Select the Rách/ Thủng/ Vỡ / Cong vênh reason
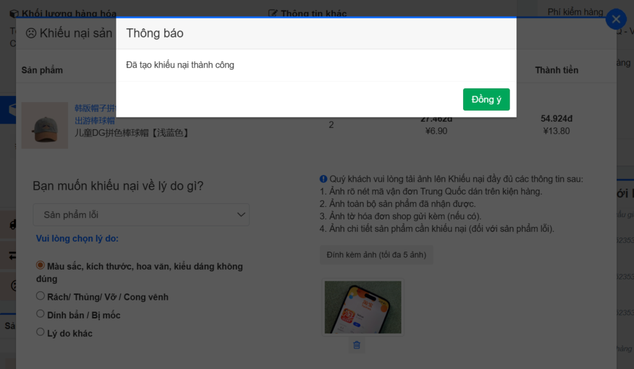Viewport: 634px width, 369px height. 41,296
